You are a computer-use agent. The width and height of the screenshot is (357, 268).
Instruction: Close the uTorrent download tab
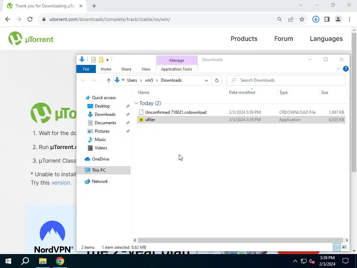point(81,6)
